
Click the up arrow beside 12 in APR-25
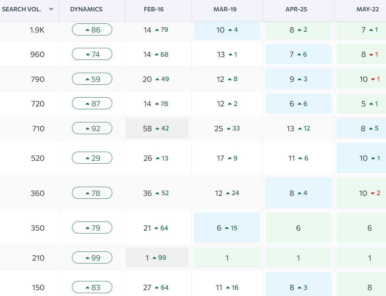pyautogui.click(x=300, y=129)
